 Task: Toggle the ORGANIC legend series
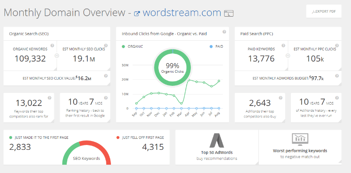coord(133,46)
